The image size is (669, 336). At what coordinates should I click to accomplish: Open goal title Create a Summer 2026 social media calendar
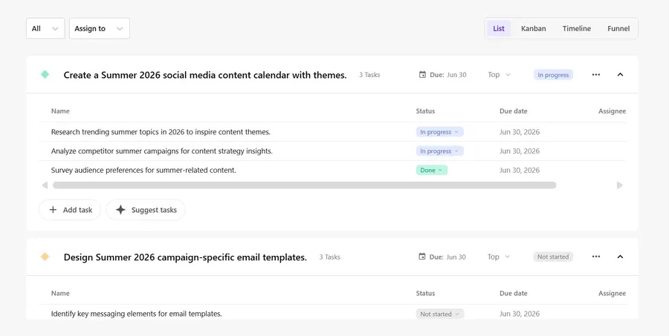pyautogui.click(x=205, y=76)
